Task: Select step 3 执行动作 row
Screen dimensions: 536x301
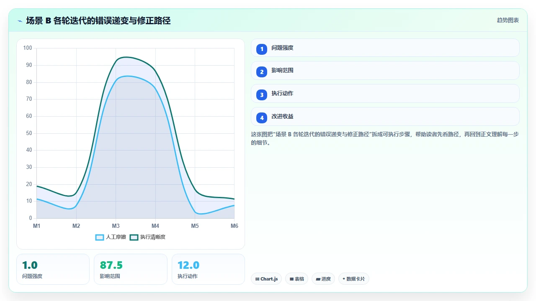Action: 385,94
